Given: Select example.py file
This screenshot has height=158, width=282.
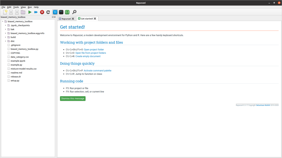Looking at the screenshot, I should [x=17, y=65].
